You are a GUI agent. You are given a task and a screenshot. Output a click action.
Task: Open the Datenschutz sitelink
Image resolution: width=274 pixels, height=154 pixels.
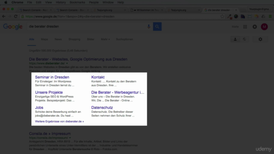coord(102,107)
